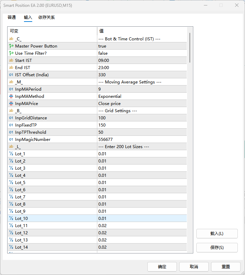Viewport: 245px width, 275px height.
Task: Click the integer icon beside InpTPThreshold
Action: pyautogui.click(x=11, y=132)
